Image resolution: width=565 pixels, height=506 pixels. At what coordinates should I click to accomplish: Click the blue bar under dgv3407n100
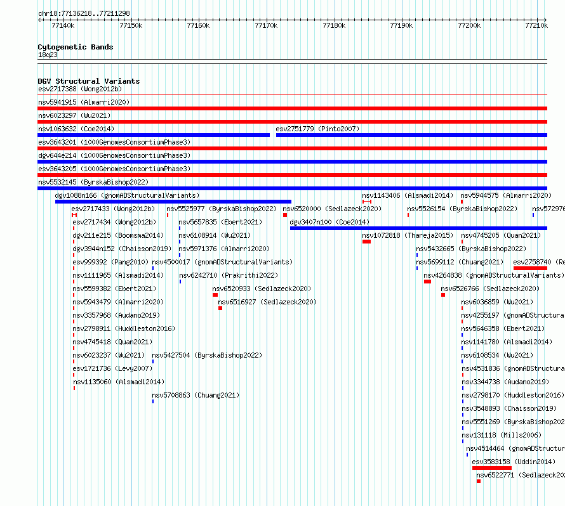click(x=418, y=228)
